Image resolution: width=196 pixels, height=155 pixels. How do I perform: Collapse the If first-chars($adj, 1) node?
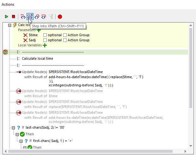click(x=21, y=141)
